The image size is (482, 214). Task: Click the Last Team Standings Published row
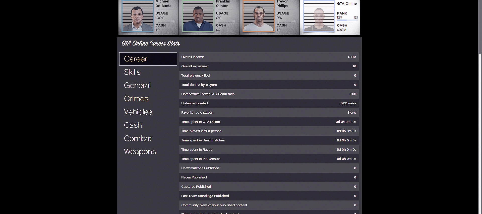269,196
